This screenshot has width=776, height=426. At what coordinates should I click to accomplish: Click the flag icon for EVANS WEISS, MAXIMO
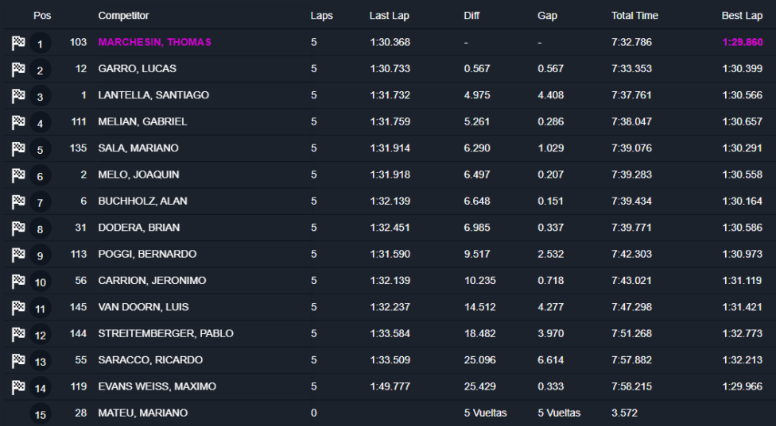pos(18,387)
